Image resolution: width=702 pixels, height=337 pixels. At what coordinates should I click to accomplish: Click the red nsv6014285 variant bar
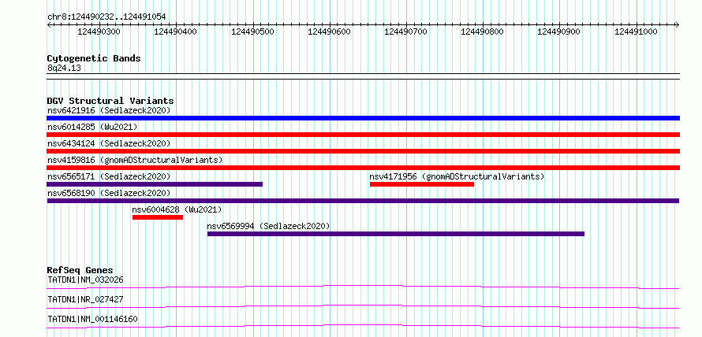(x=363, y=135)
